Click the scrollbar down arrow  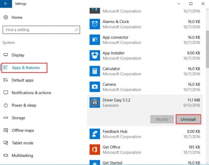click(x=207, y=163)
